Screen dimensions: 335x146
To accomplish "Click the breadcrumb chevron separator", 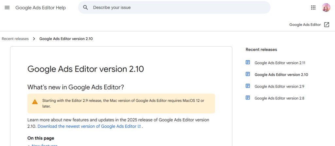I will [34, 39].
